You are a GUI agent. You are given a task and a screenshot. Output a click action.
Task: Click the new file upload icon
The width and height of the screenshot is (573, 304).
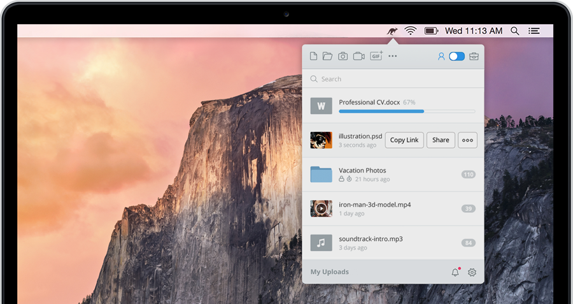click(313, 56)
